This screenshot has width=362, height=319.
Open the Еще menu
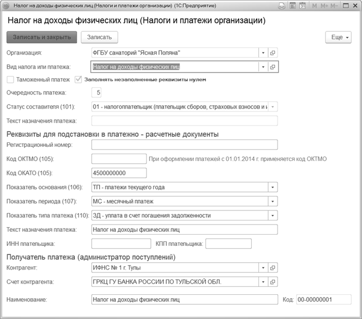pos(338,37)
